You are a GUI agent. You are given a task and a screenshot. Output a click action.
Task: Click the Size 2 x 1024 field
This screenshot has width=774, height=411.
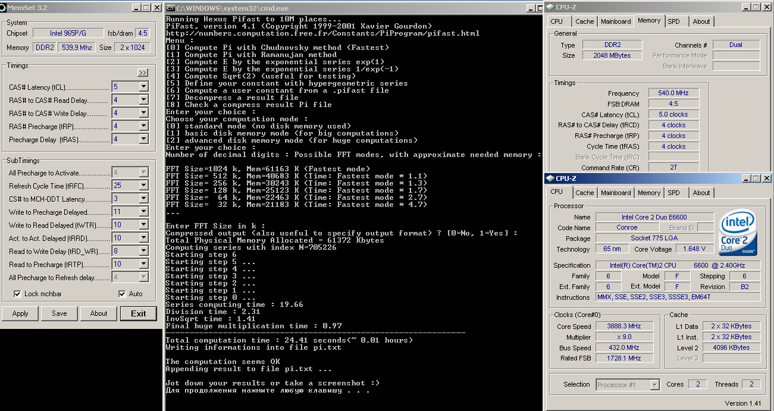pos(132,47)
